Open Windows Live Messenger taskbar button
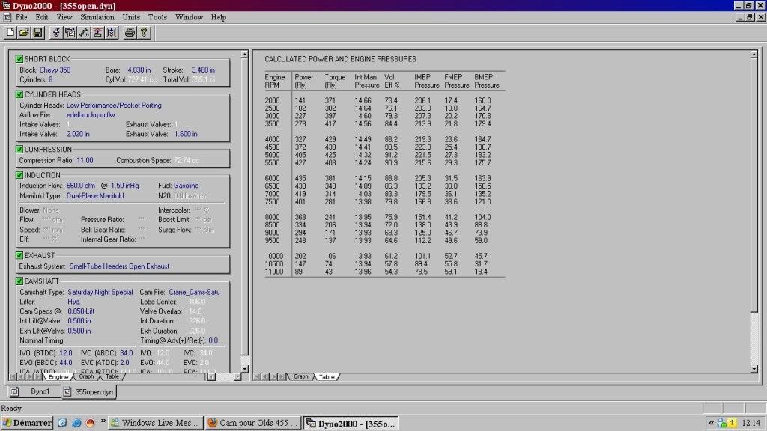This screenshot has width=767, height=431. click(x=156, y=423)
